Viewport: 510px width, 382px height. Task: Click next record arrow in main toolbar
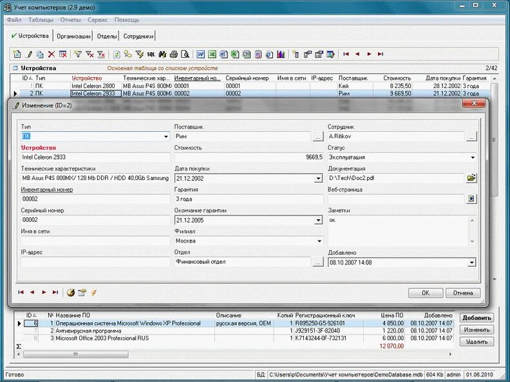[x=369, y=54]
